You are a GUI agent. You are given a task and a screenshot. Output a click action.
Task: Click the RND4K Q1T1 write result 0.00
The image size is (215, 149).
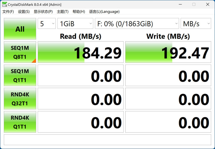pyautogui.click(x=168, y=122)
